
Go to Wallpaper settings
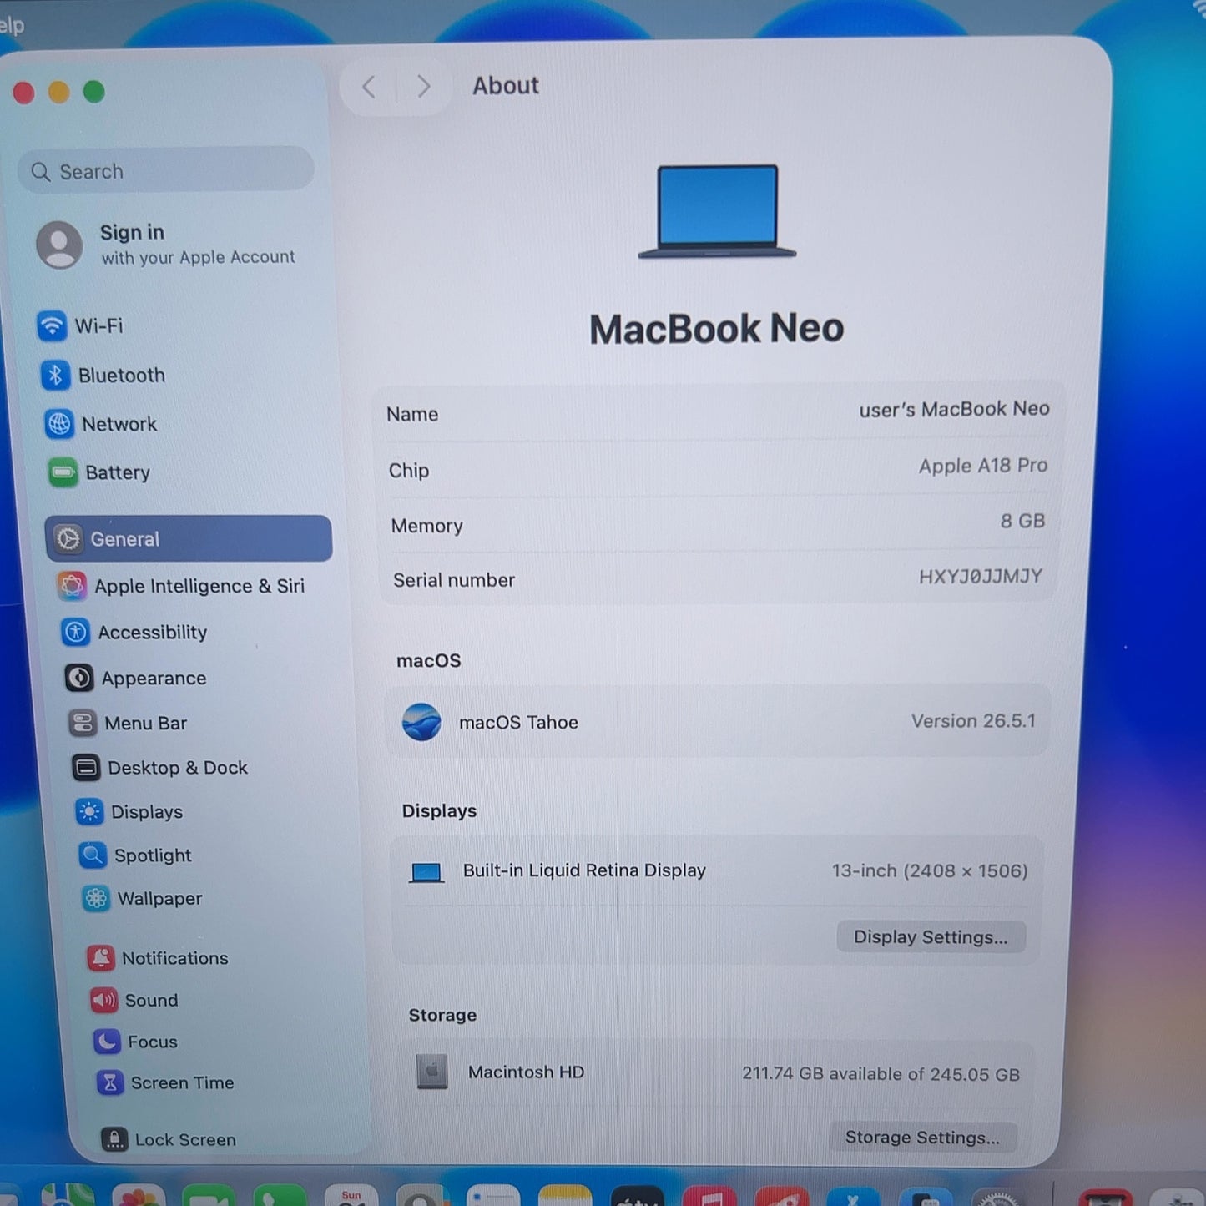coord(142,899)
